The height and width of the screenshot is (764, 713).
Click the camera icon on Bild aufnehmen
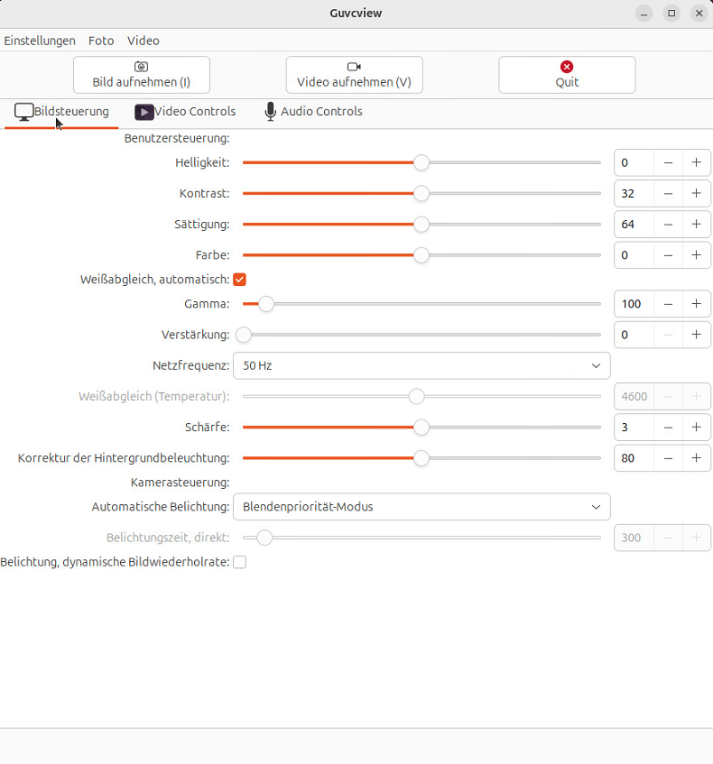tap(141, 66)
